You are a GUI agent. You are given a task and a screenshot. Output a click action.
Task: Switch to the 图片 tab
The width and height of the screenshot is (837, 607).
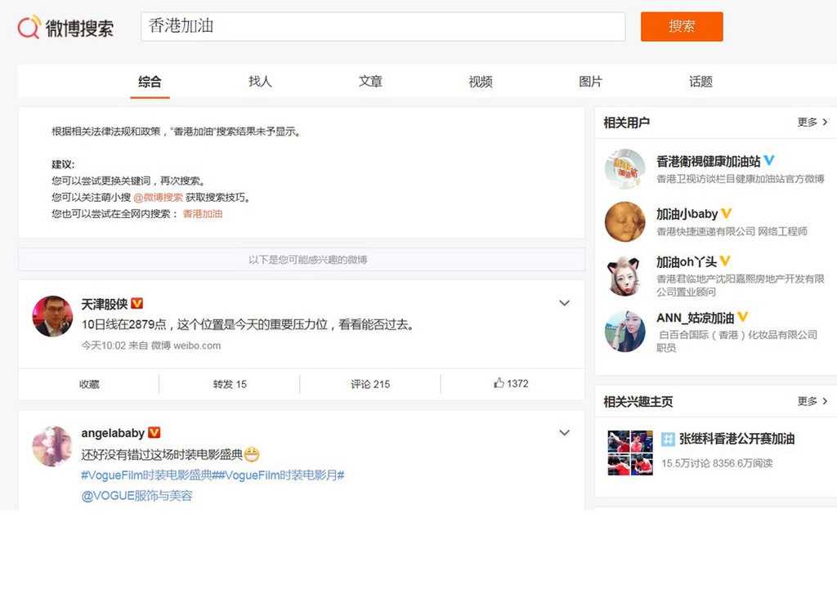tap(590, 82)
